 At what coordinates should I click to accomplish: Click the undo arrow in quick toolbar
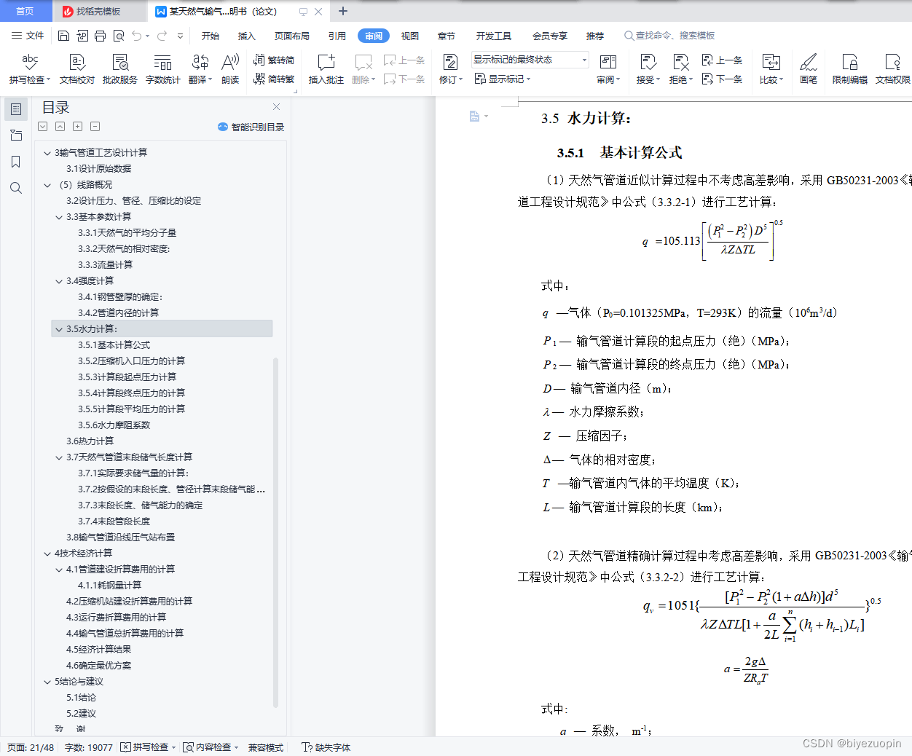(136, 36)
